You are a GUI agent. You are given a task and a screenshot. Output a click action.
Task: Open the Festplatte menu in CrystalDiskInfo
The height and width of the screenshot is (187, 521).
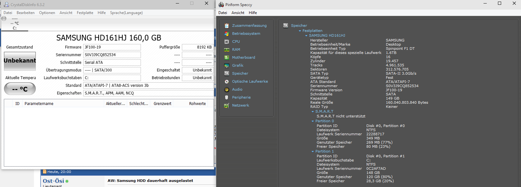[85, 13]
